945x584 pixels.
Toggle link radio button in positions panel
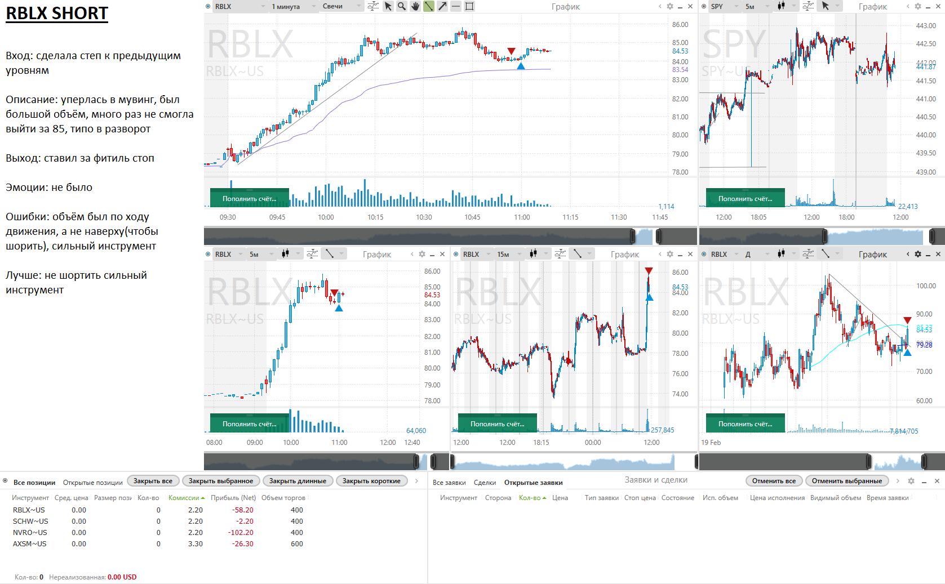click(x=5, y=481)
